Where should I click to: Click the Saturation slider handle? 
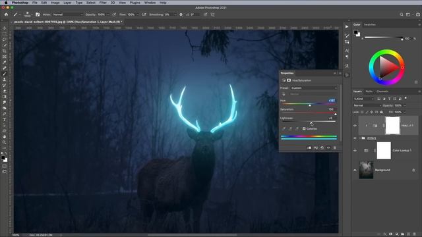[336, 114]
